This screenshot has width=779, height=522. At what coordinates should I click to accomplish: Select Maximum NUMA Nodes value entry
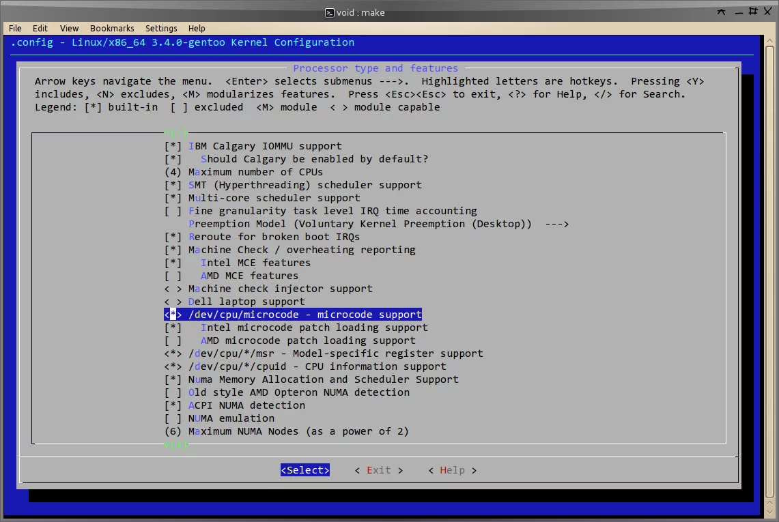pos(173,431)
